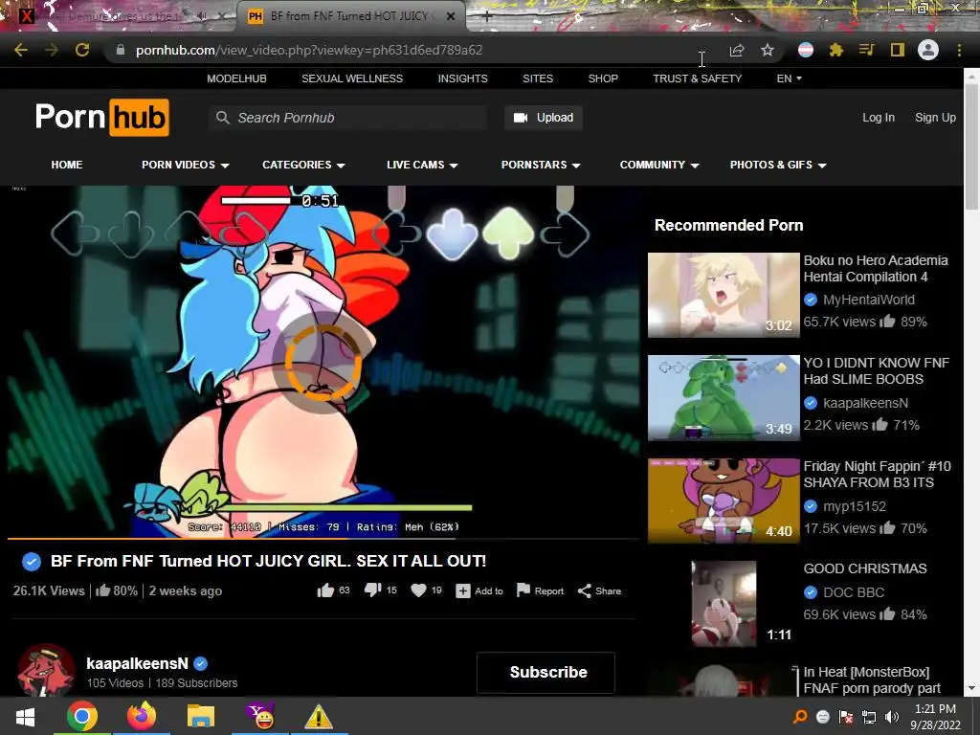Click the Add to plus icon
Screen dimensions: 980x735
[462, 590]
